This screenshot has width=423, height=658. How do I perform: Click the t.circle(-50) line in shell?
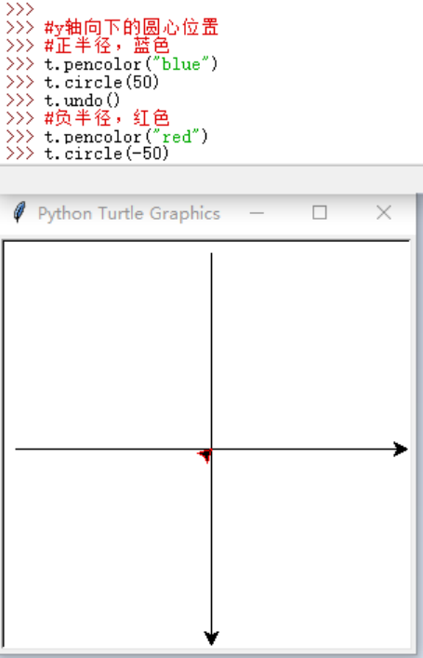pyautogui.click(x=107, y=154)
